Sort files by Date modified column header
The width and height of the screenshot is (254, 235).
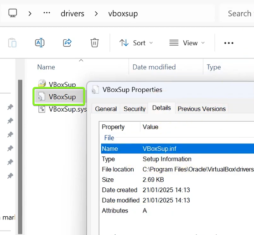[154, 67]
